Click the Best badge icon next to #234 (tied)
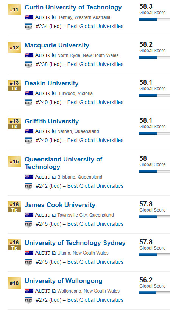The height and width of the screenshot is (310, 173). click(x=28, y=27)
